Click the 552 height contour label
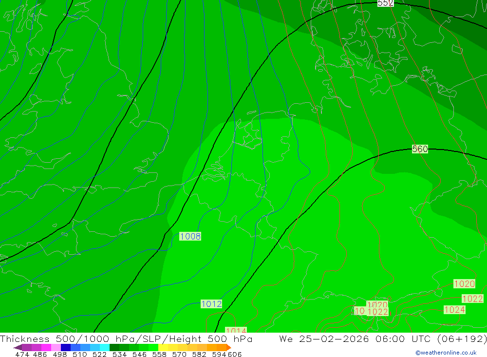This screenshot has height=357, width=487. click(x=385, y=3)
